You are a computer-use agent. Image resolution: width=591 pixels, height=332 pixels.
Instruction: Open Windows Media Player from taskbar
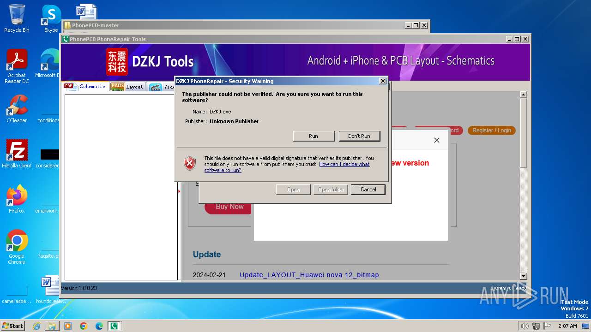68,326
